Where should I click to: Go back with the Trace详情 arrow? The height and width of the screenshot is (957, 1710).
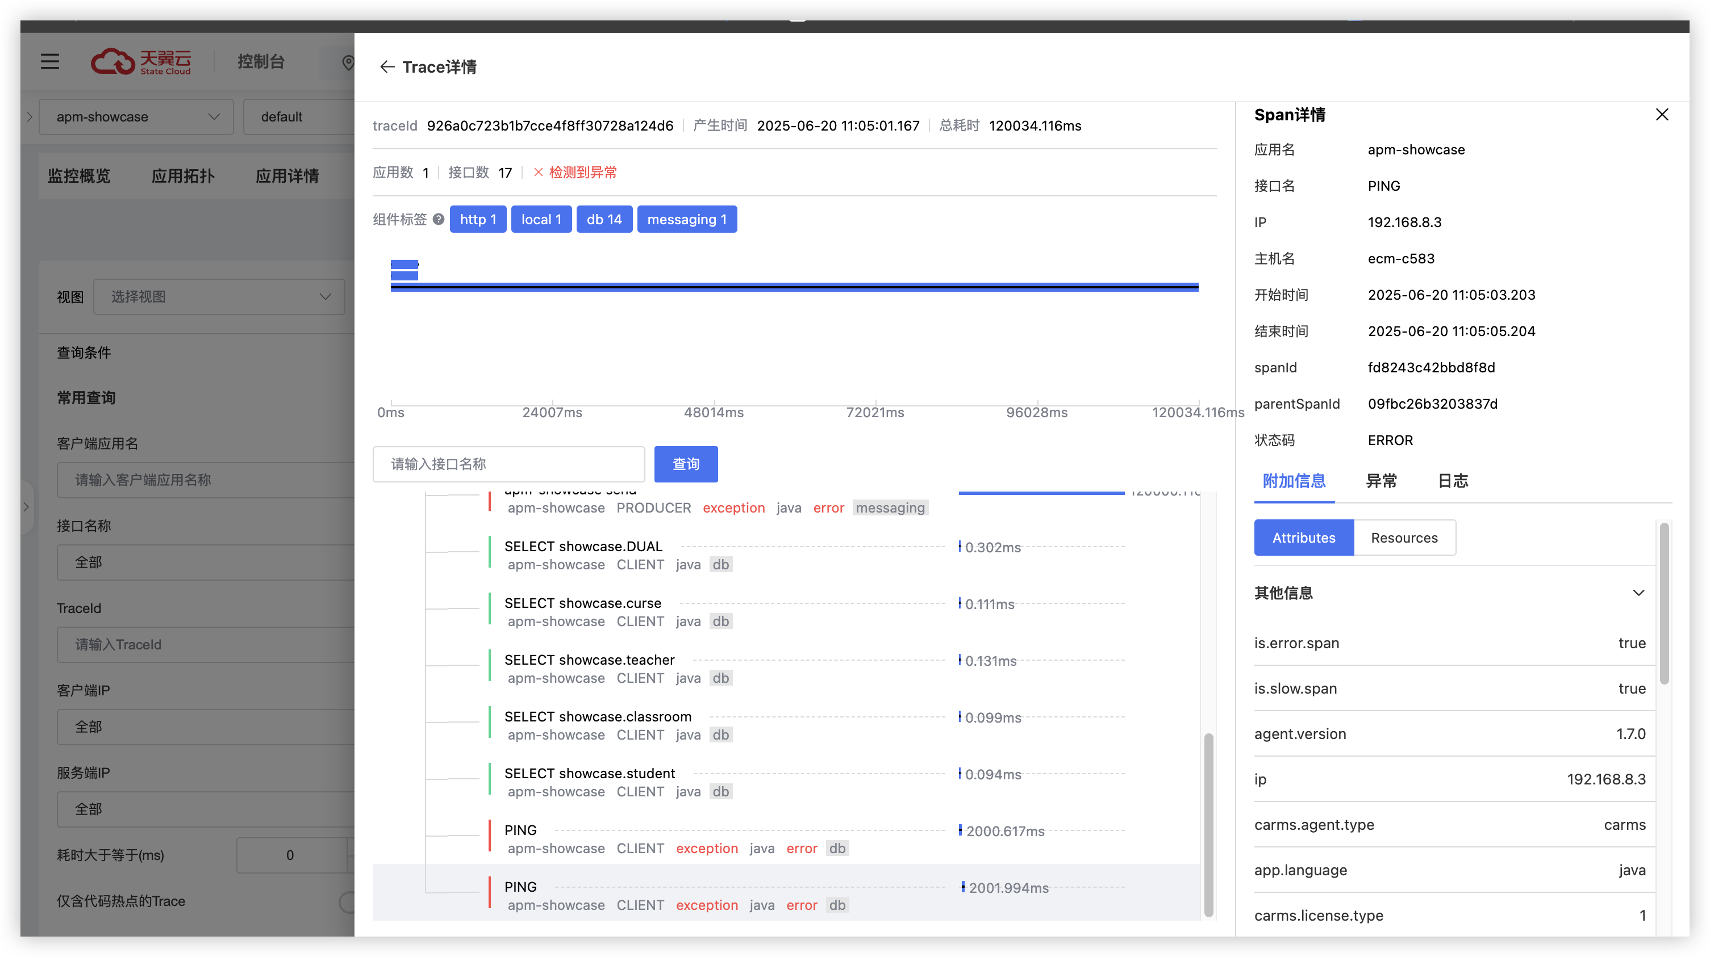click(387, 67)
